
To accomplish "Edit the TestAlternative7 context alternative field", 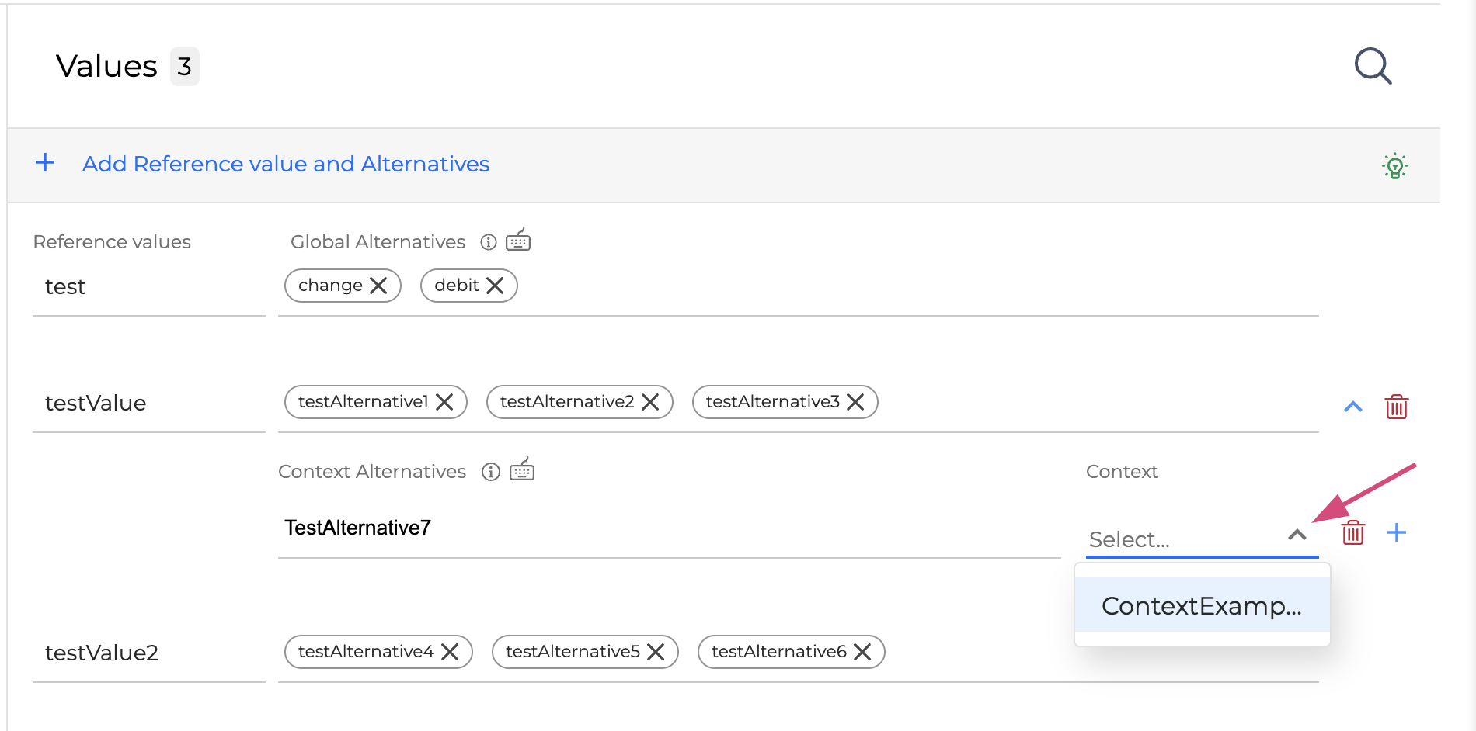I will coord(668,528).
